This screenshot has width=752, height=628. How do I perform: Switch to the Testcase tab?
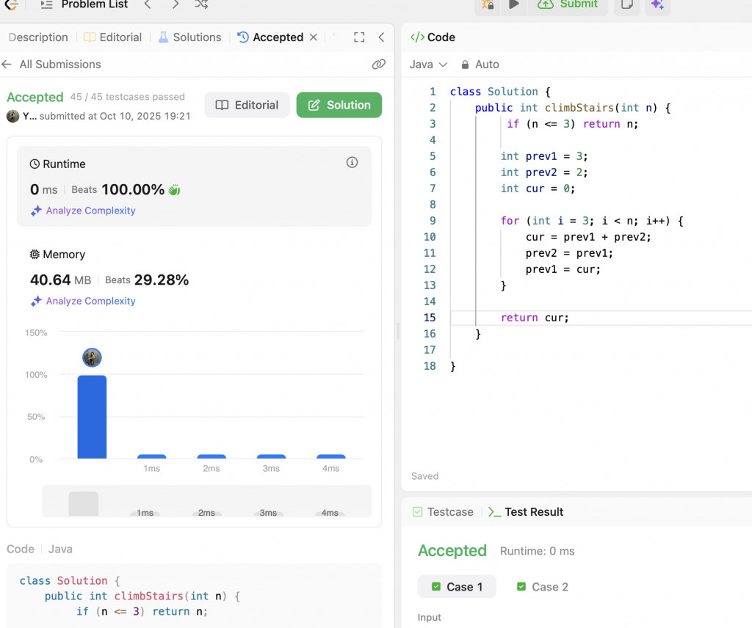443,512
